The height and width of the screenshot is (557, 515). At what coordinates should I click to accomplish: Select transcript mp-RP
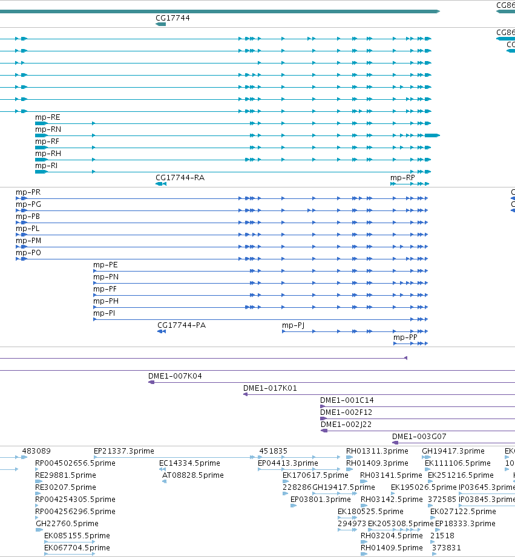tap(410, 184)
